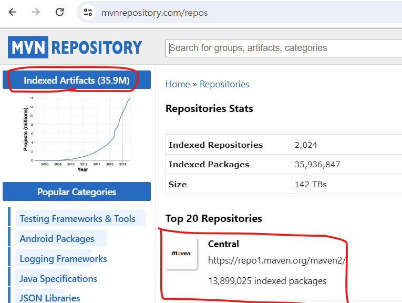Reload the page with refresh icon

(60, 12)
